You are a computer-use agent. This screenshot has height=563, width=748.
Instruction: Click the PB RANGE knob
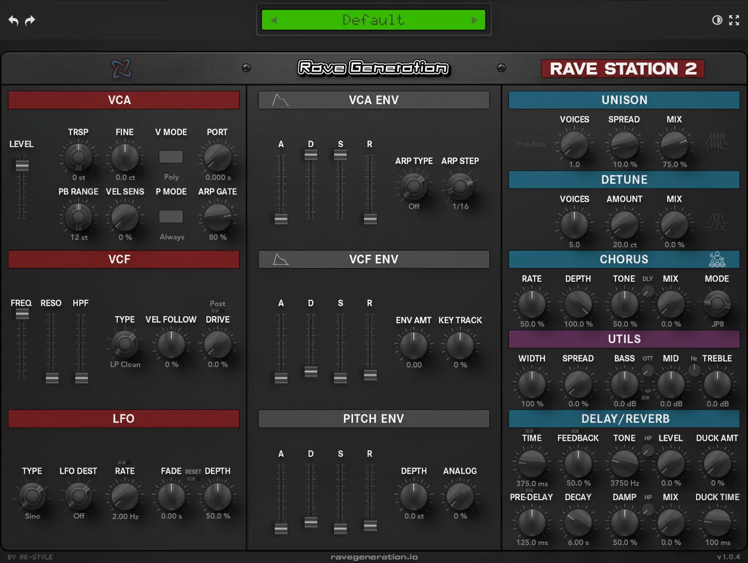tap(78, 216)
